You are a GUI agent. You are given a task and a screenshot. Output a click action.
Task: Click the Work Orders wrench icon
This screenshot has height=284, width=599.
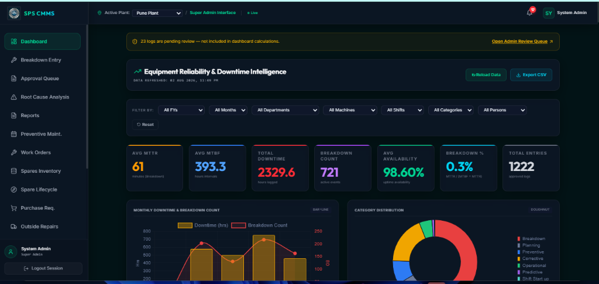pyautogui.click(x=14, y=152)
